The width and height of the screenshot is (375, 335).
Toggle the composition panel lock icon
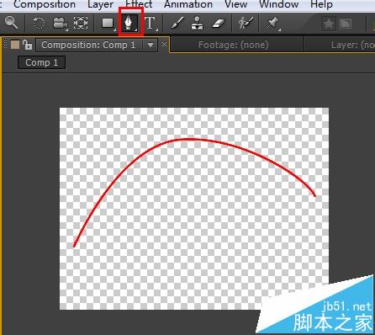pos(27,45)
